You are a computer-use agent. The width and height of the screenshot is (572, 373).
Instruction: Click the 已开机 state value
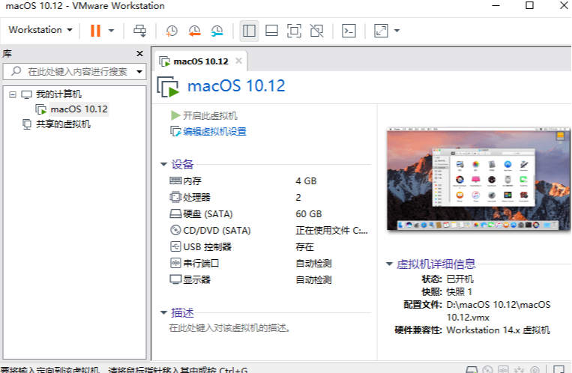click(460, 279)
